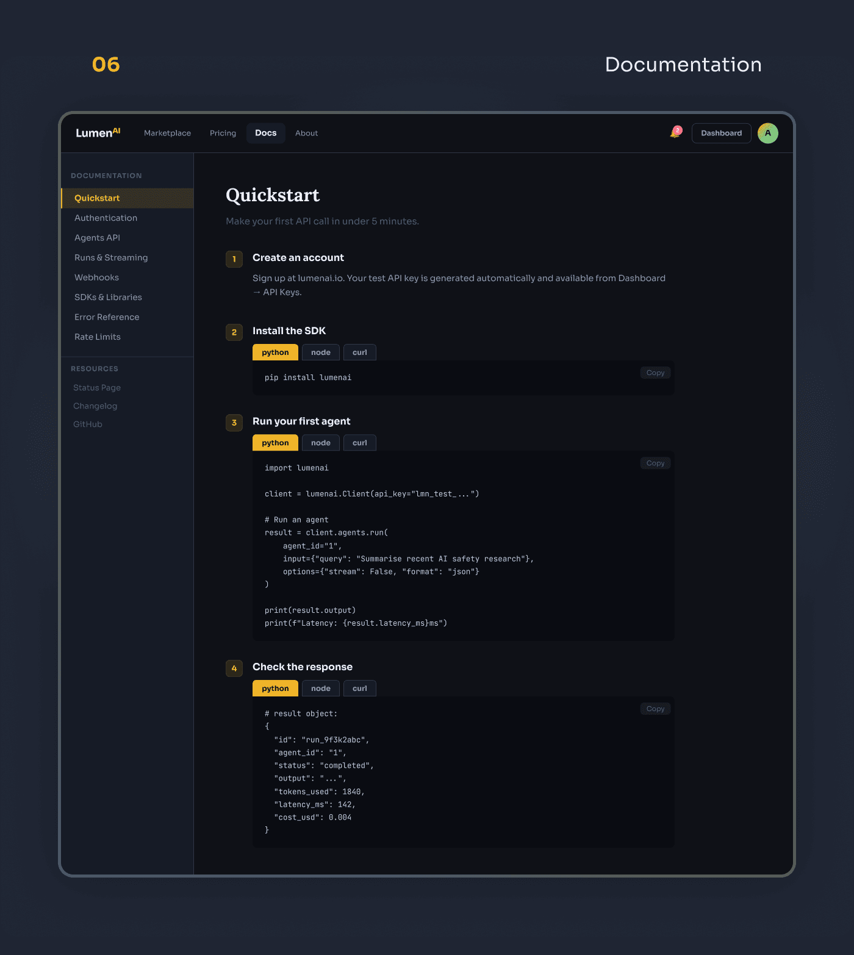854x955 pixels.
Task: Click step 4 badge for Check the response
Action: (x=234, y=668)
